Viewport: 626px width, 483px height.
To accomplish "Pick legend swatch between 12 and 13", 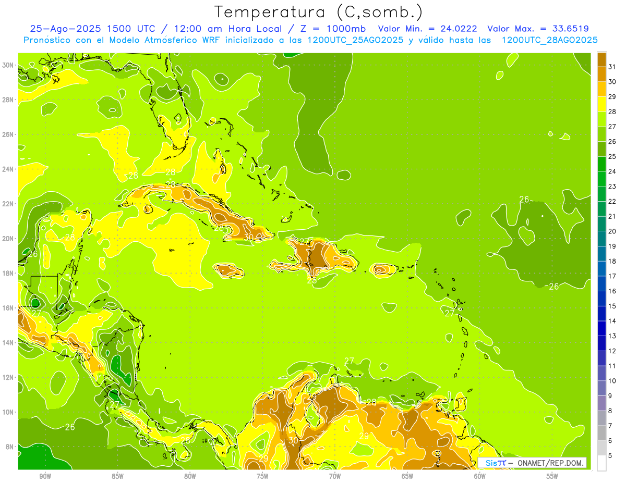I will [x=601, y=343].
